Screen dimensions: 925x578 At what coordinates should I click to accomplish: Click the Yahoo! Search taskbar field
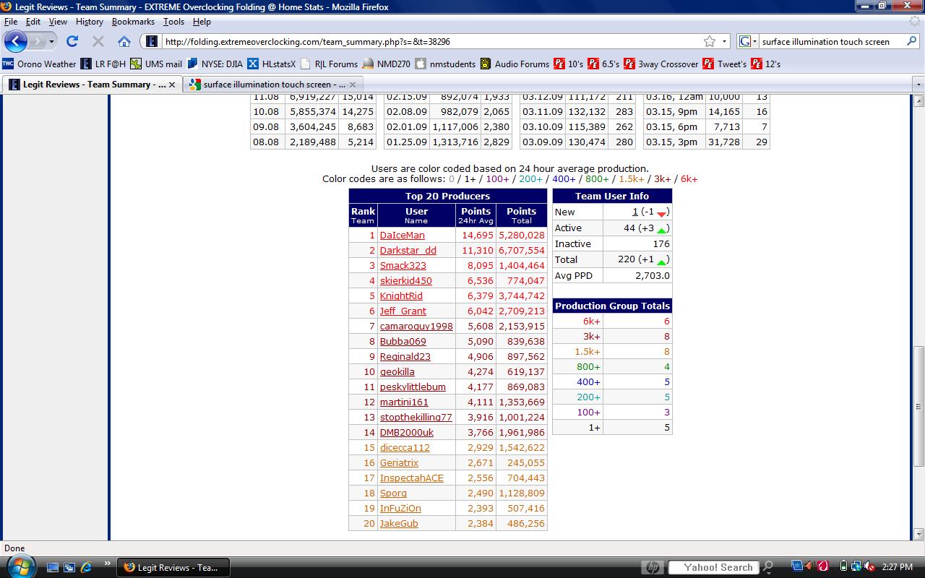point(713,567)
